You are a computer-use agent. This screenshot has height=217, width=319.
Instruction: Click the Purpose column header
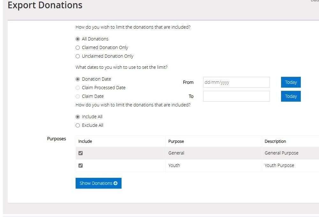pos(176,141)
